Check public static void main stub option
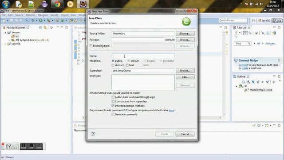This screenshot has width=284, height=160. 113,97
